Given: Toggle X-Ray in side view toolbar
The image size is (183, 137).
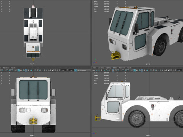Looking at the screenshot, I should tap(166, 70).
